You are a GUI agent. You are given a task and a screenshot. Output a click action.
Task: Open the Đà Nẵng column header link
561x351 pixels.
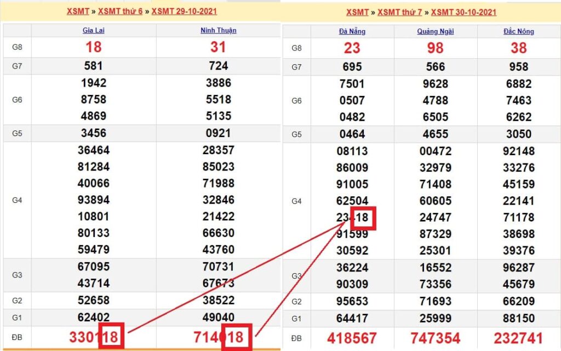point(352,32)
